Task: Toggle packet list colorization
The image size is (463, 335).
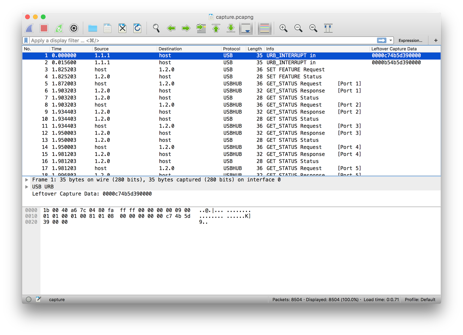Action: pos(264,28)
